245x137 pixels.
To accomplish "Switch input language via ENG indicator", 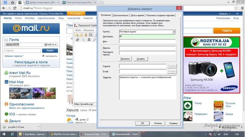I will tap(226, 134).
